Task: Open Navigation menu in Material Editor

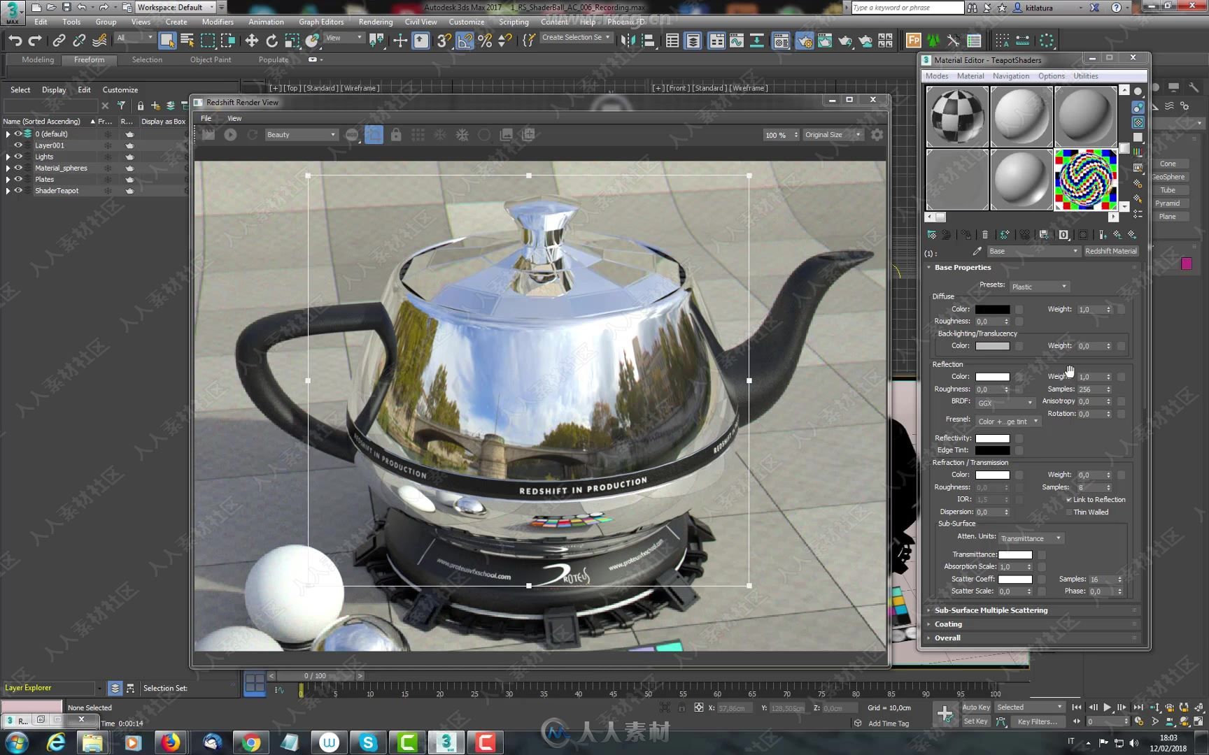Action: (1011, 75)
